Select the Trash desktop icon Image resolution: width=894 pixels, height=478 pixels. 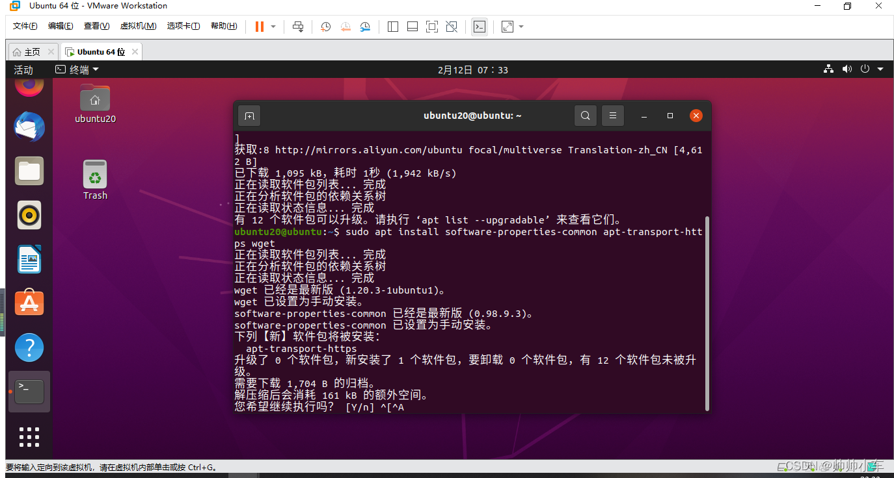95,181
